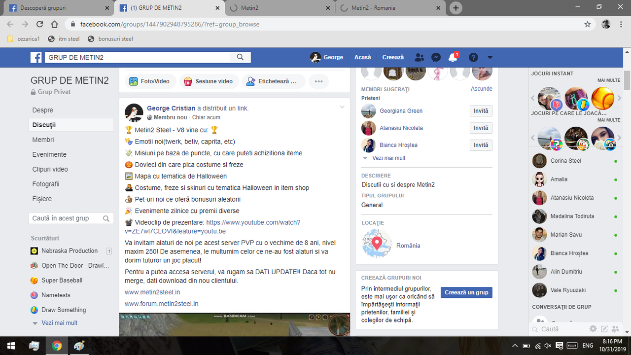Image resolution: width=631 pixels, height=355 pixels.
Task: Open the notifications bell
Action: click(x=453, y=57)
